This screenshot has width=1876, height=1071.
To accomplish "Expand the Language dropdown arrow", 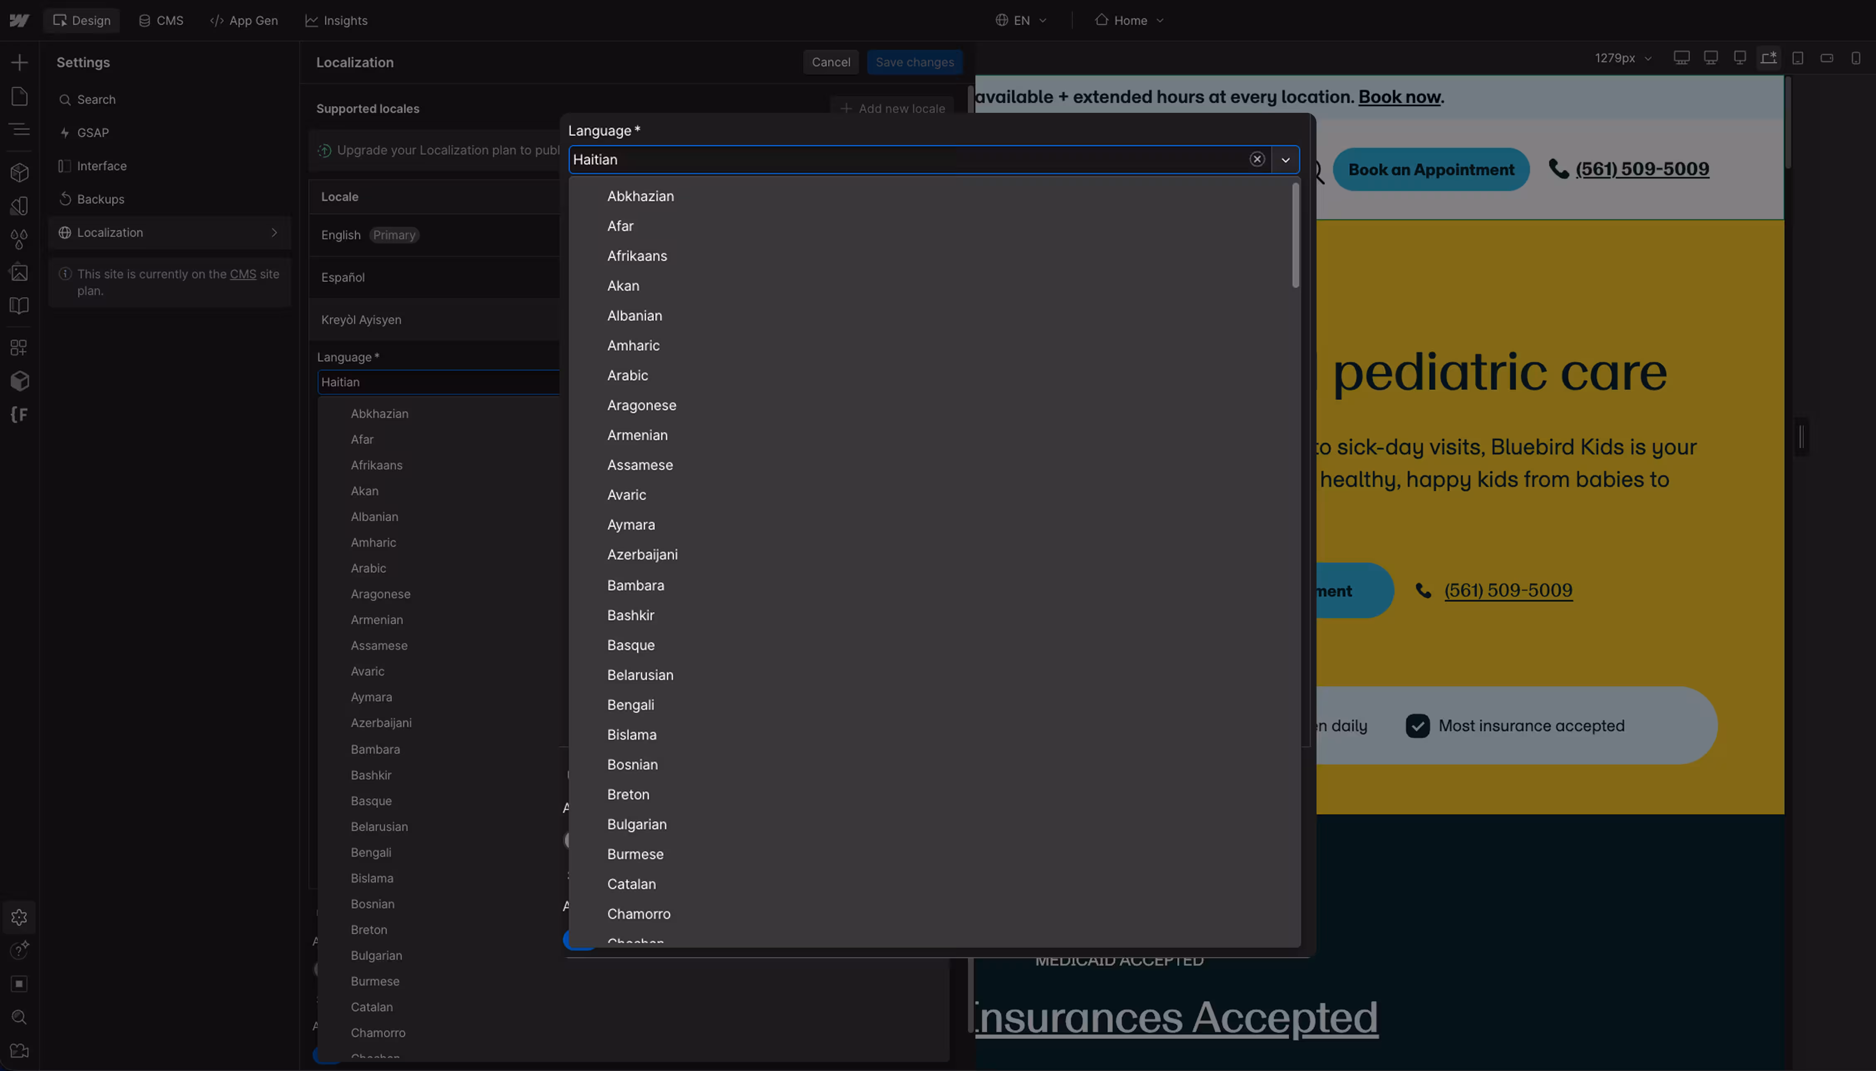I will pyautogui.click(x=1285, y=160).
